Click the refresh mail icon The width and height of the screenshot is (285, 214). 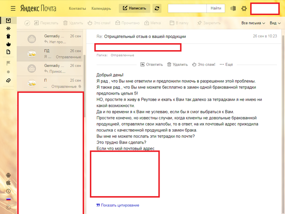(x=157, y=8)
